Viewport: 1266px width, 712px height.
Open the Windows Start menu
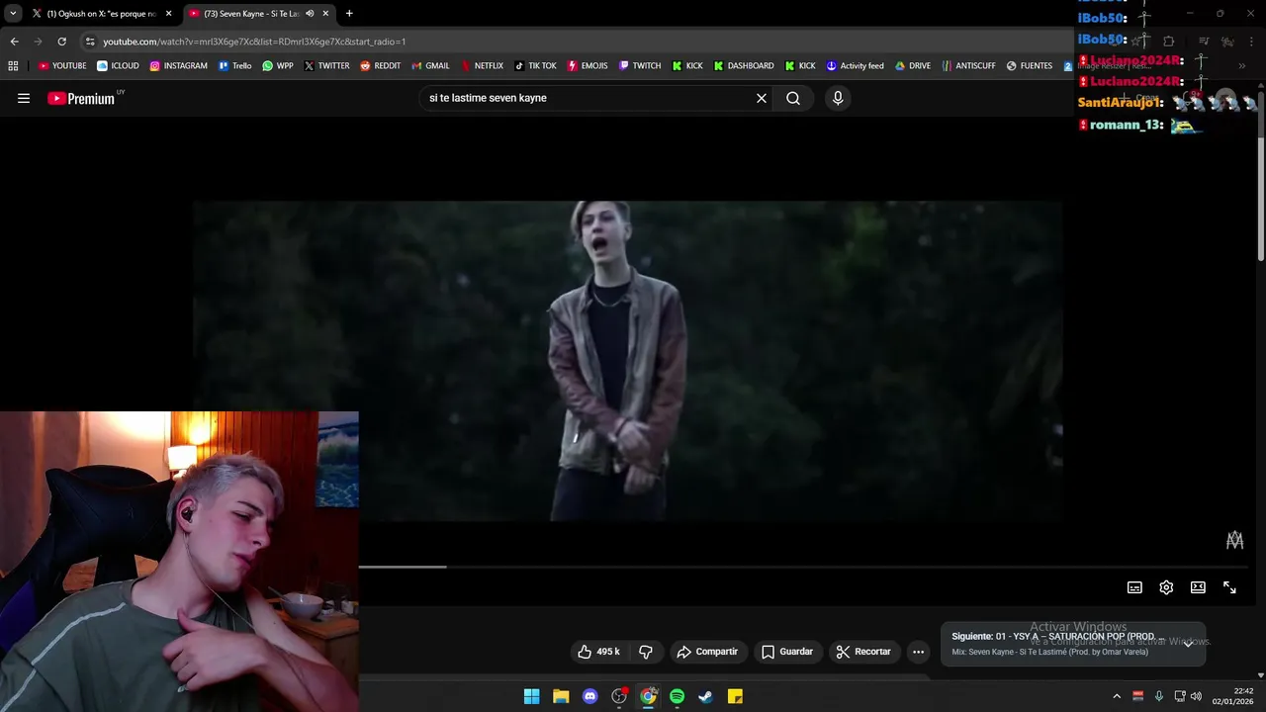531,696
